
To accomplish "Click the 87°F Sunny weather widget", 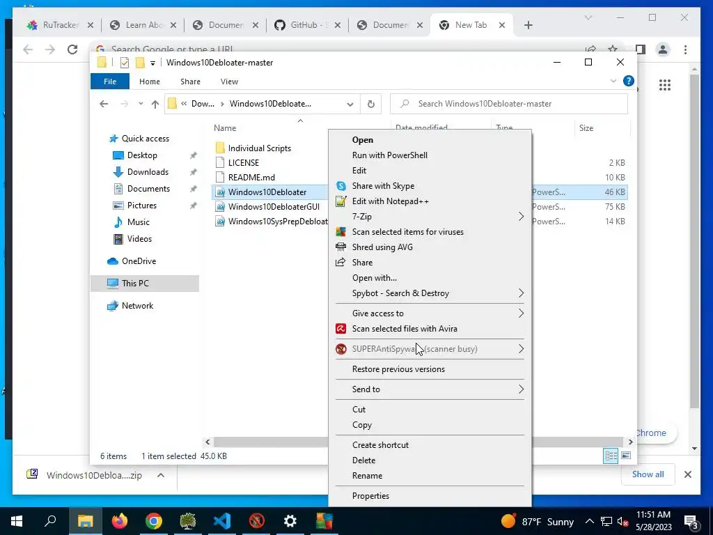I will 537,521.
